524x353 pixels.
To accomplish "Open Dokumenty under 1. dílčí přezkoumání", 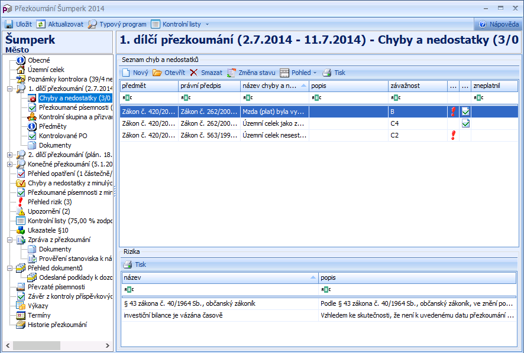I will tap(55, 145).
